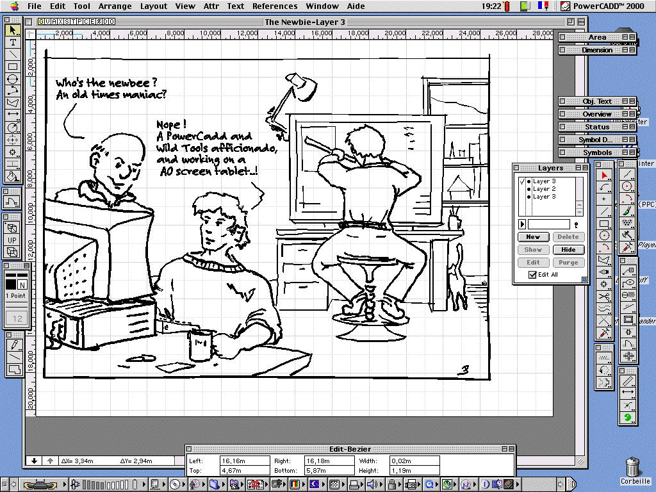Click the Delete layer button
Screen dimensions: 656x492
(x=568, y=237)
